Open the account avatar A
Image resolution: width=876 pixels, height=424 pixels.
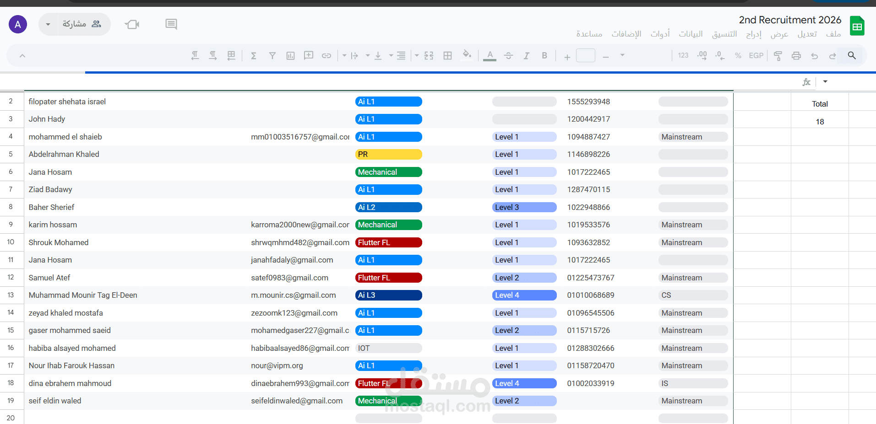tap(18, 24)
